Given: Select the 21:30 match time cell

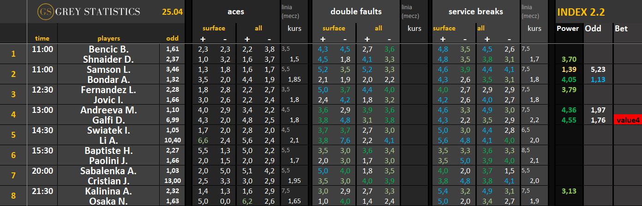Looking at the screenshot, I should click(42, 191).
